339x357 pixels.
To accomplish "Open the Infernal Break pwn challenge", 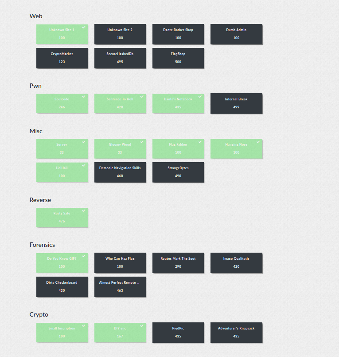I will click(x=236, y=103).
